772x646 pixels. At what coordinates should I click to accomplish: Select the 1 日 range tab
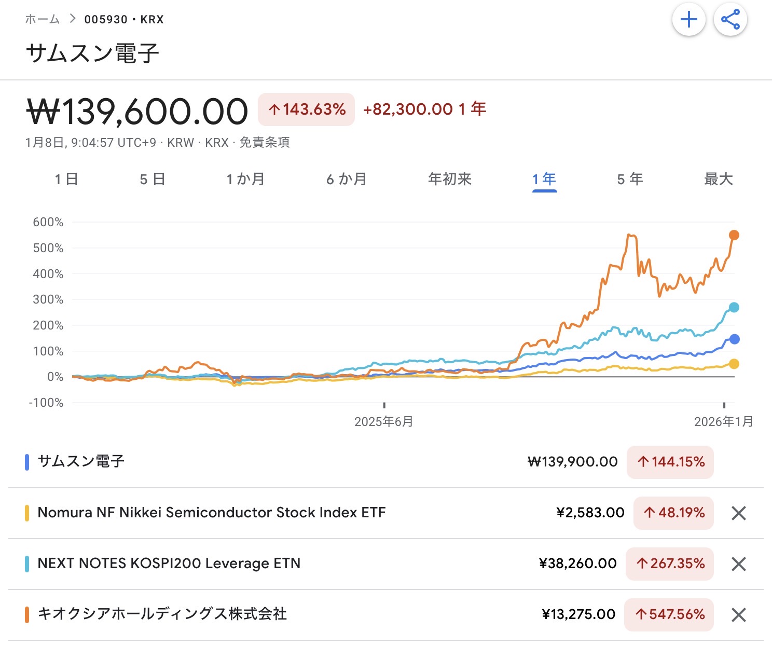(x=66, y=180)
